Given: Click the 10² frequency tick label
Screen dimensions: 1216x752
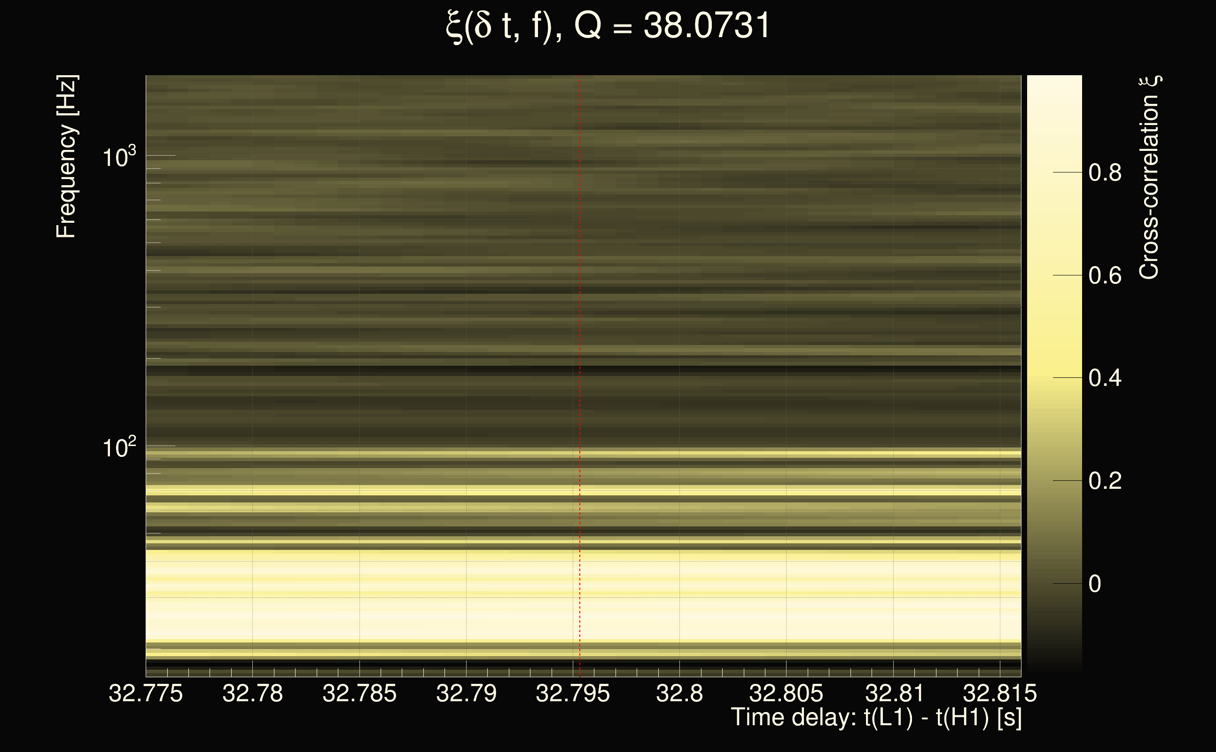Looking at the screenshot, I should pyautogui.click(x=119, y=447).
